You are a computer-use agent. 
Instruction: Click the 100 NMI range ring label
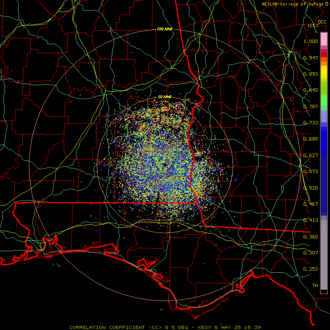pyautogui.click(x=165, y=29)
